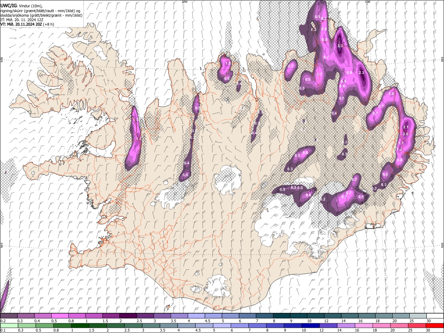Click the '20W' longitude label
The image size is (444, 333).
[x=185, y=2]
